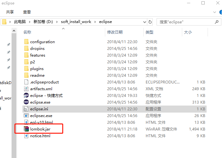Open the address bar history dropdown
222x158 pixels.
145,22
